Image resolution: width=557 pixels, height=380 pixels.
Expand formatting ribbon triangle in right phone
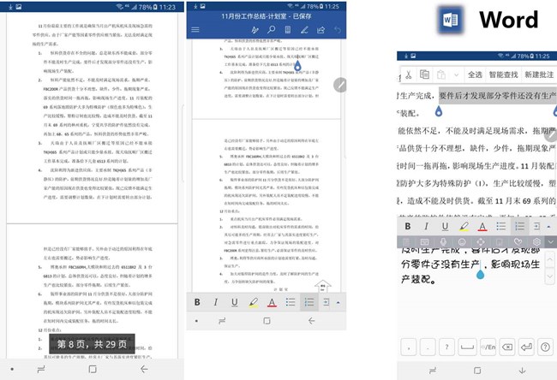coord(548,227)
